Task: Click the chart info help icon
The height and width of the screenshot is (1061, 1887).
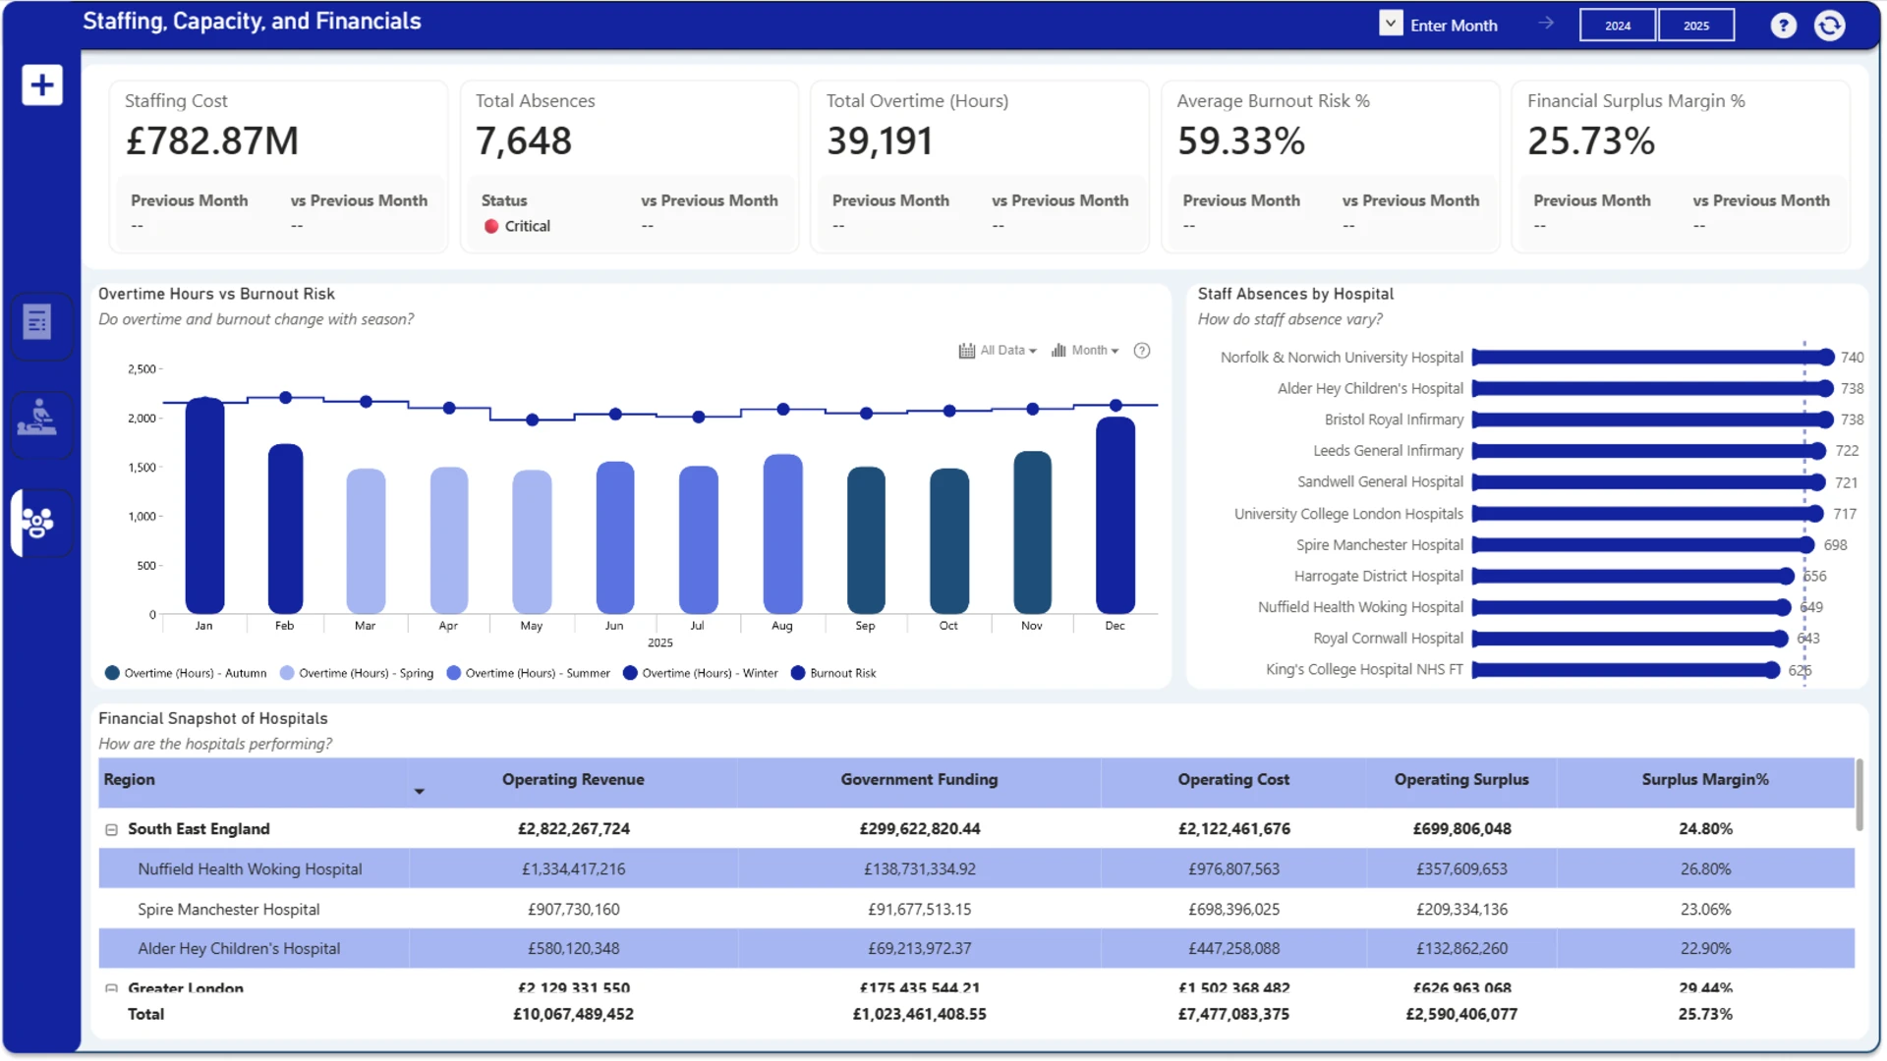Action: [x=1142, y=351]
